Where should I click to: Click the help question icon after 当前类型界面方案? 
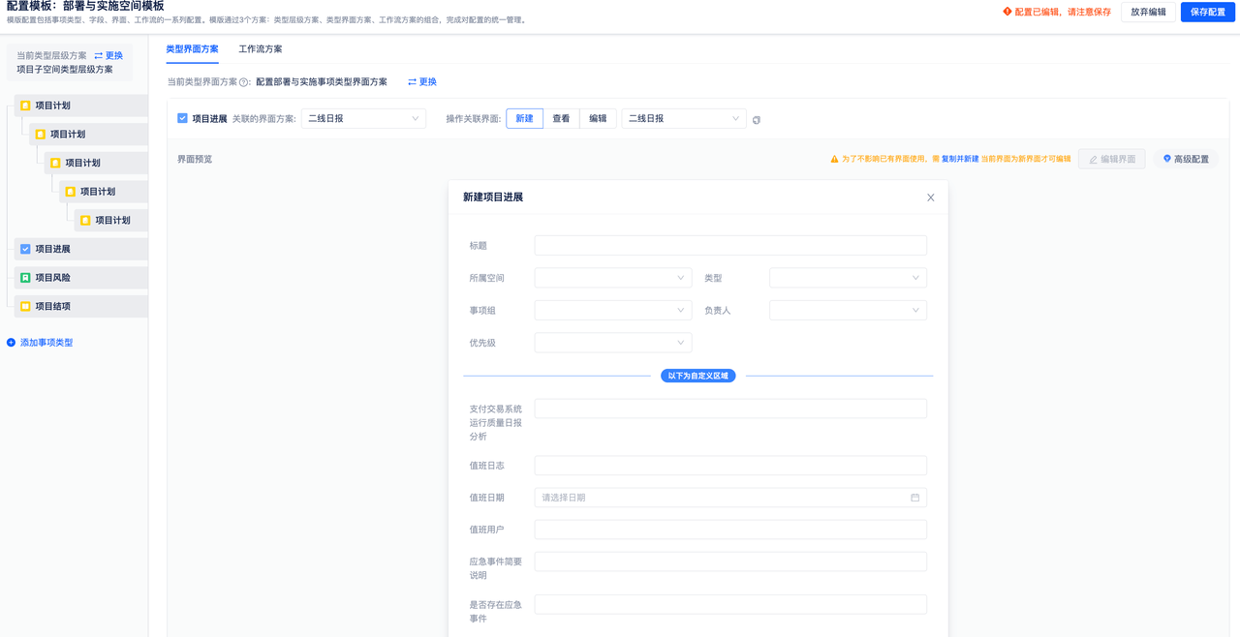click(x=244, y=82)
